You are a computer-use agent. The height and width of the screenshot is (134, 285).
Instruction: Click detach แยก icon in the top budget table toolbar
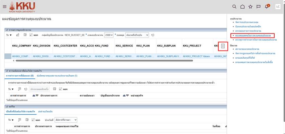click(x=33, y=35)
